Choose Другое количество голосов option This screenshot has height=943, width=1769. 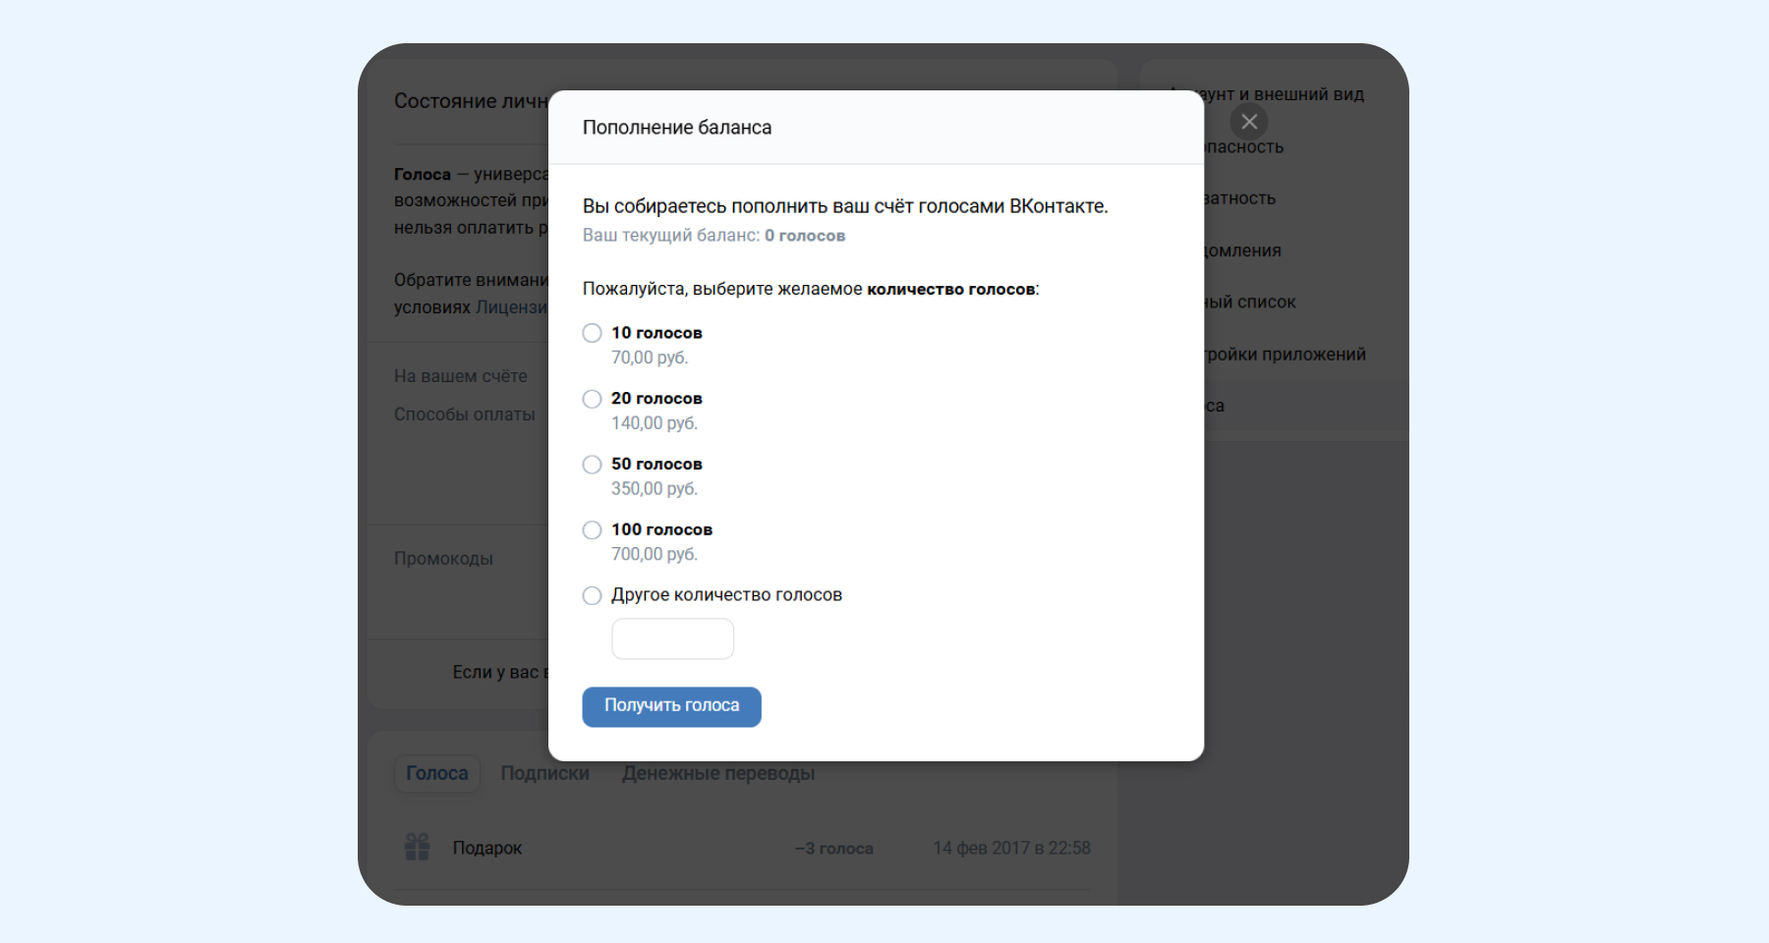tap(592, 595)
